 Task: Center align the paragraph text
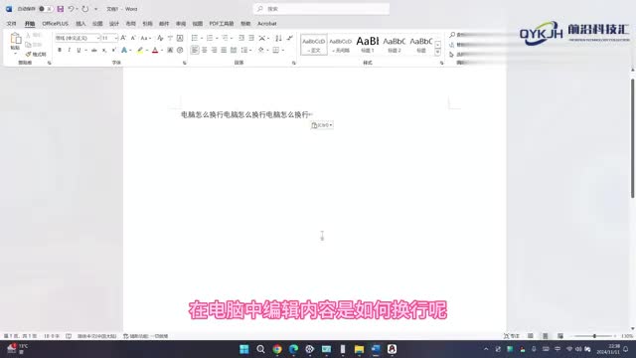(x=205, y=50)
